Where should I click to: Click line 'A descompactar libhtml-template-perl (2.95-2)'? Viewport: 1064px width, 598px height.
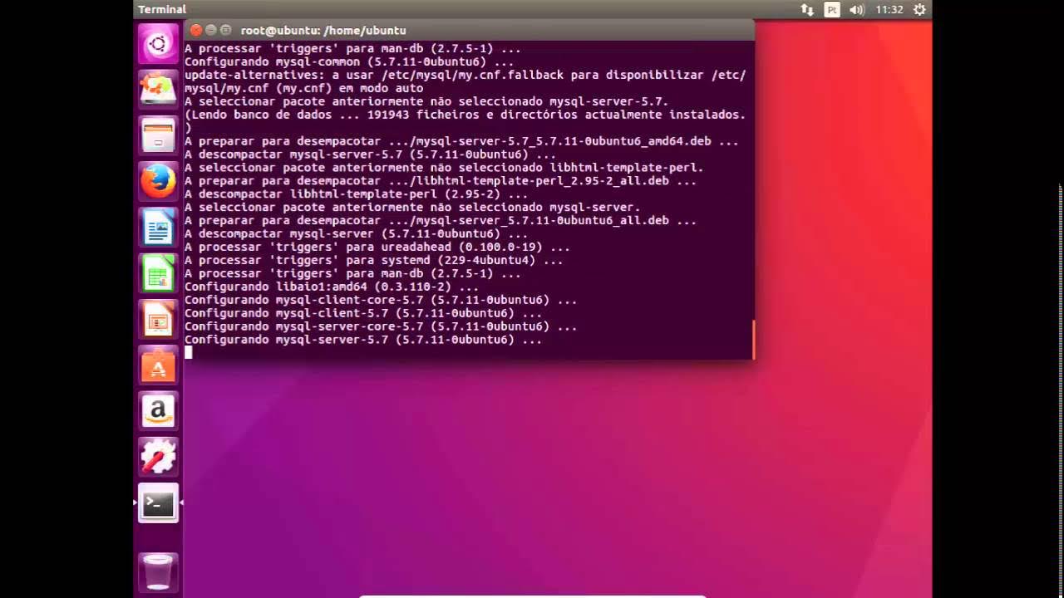356,194
